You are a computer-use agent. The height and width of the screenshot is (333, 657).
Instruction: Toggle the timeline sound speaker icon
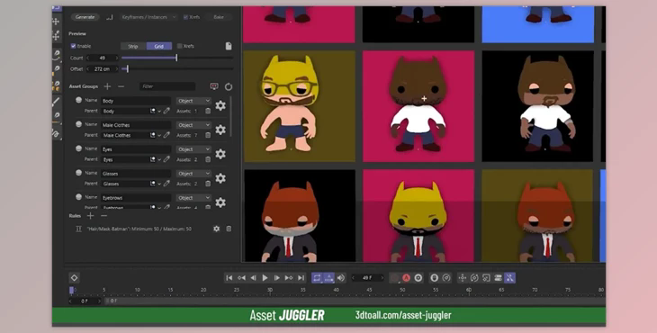point(341,278)
